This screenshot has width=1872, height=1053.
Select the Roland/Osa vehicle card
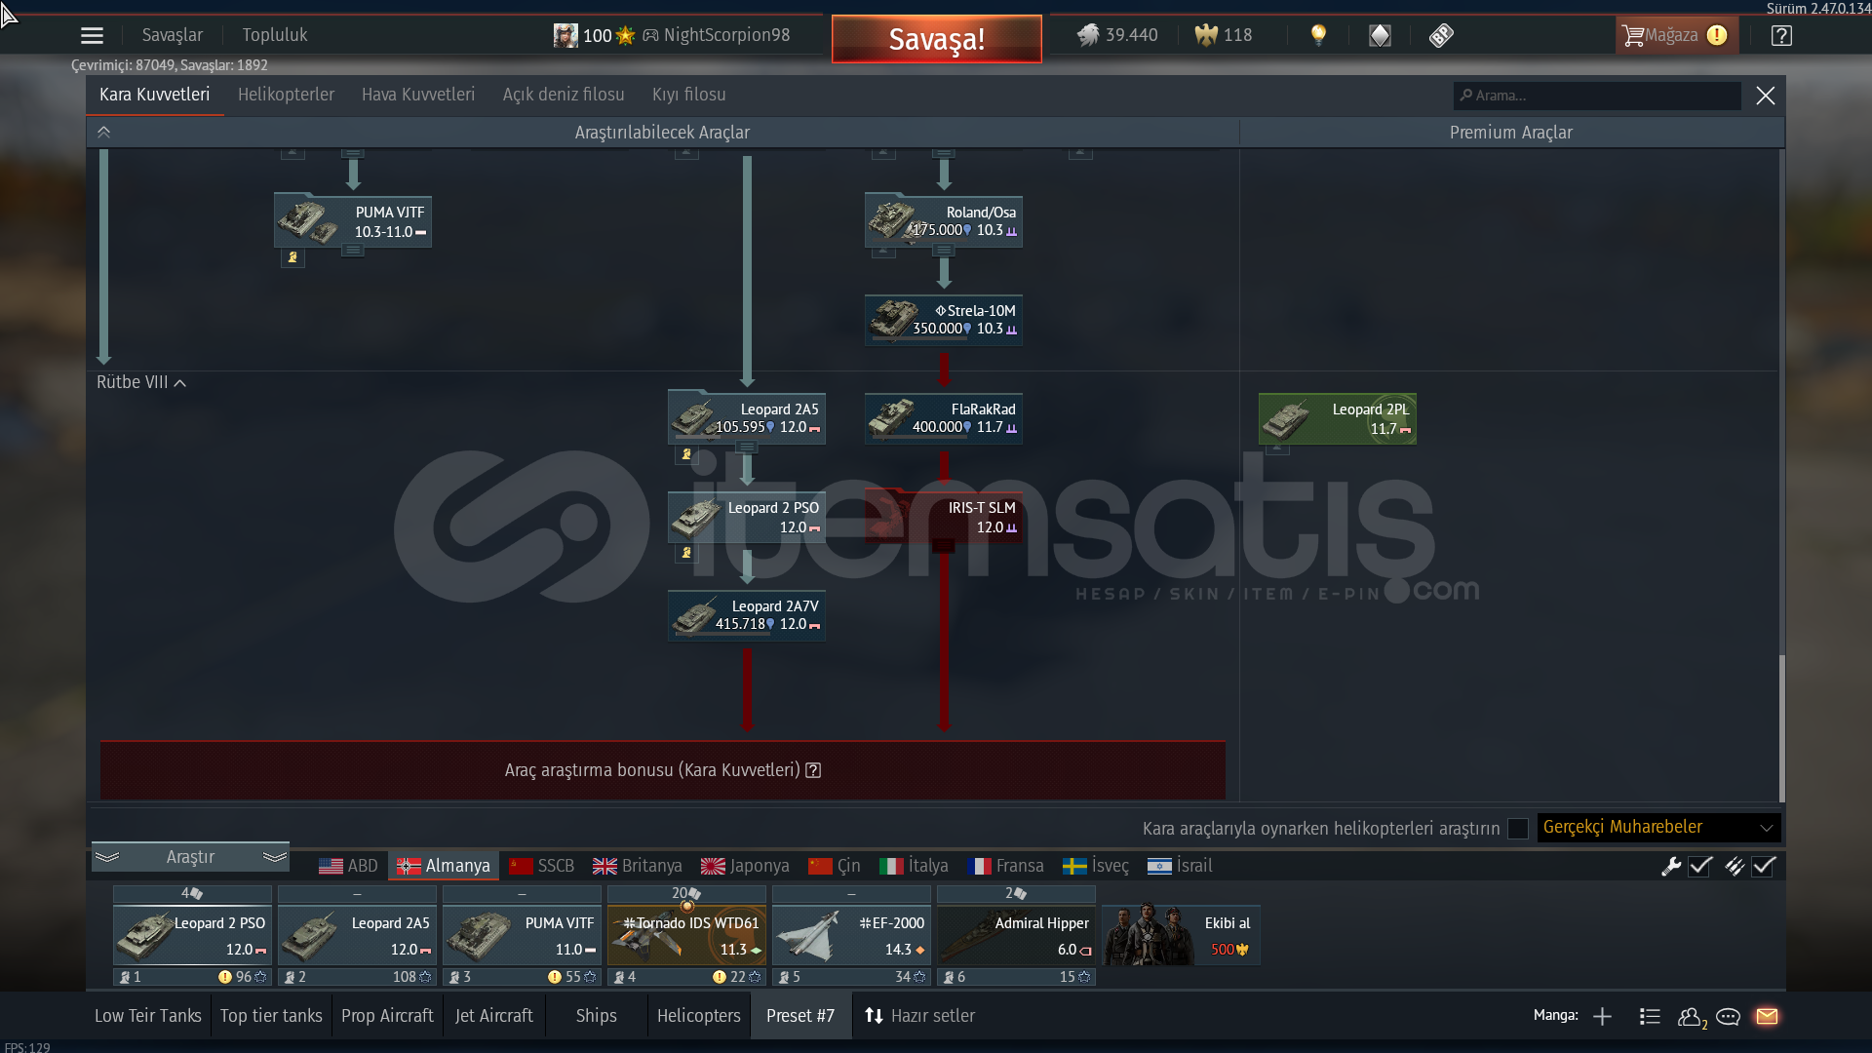click(943, 221)
